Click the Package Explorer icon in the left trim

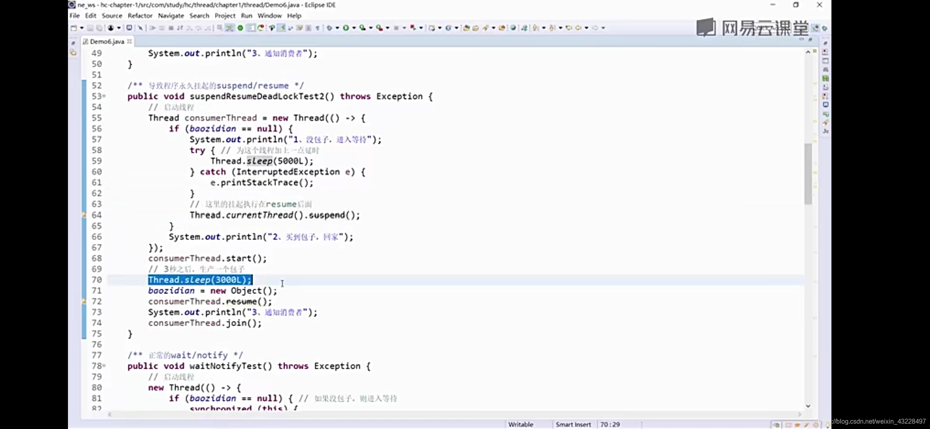tap(73, 52)
